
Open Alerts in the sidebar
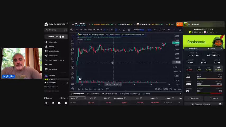pos(51,47)
